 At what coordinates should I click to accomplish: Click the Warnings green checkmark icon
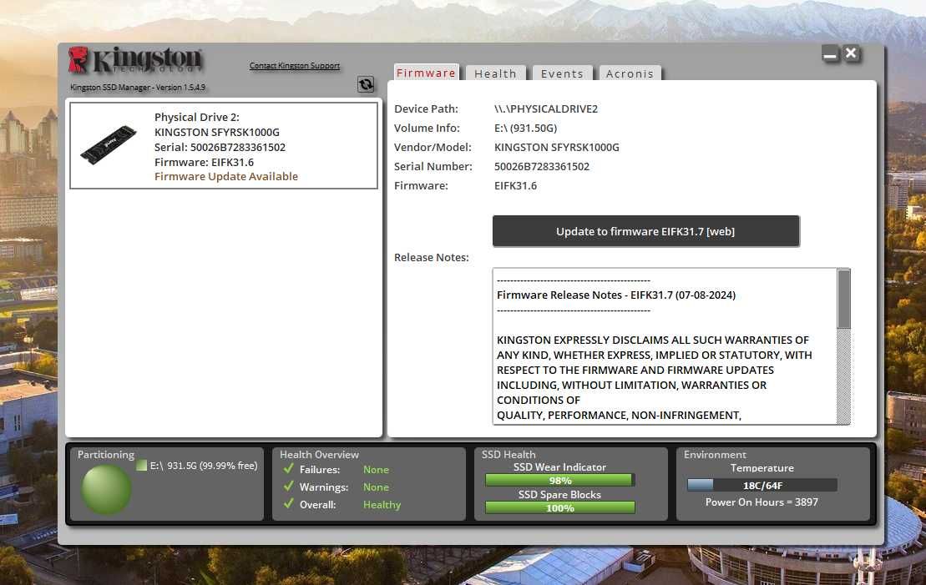click(288, 487)
